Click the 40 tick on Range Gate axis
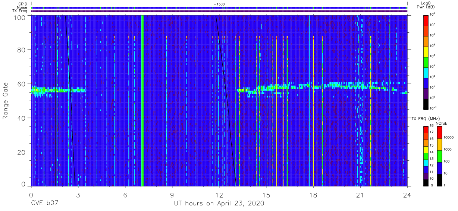The height and width of the screenshot is (211, 458). 22,118
